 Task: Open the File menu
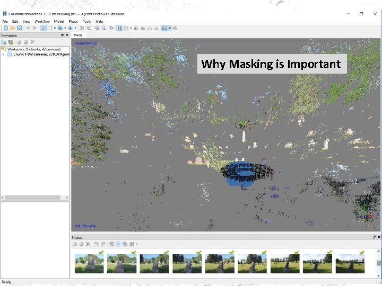[x=5, y=21]
